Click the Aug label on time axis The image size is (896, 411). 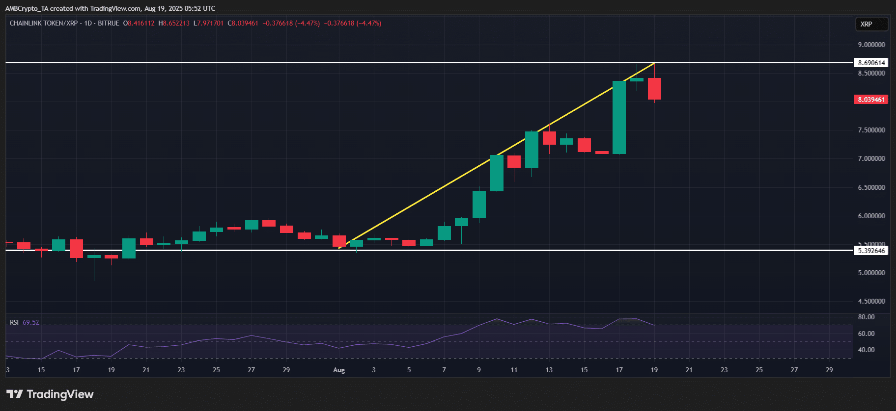[x=339, y=370]
